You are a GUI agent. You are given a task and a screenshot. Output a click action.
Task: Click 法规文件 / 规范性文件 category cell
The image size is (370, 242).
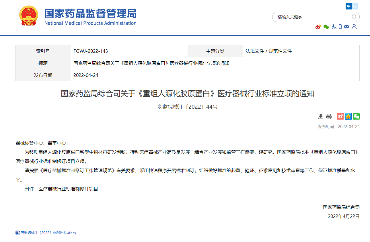click(268, 51)
